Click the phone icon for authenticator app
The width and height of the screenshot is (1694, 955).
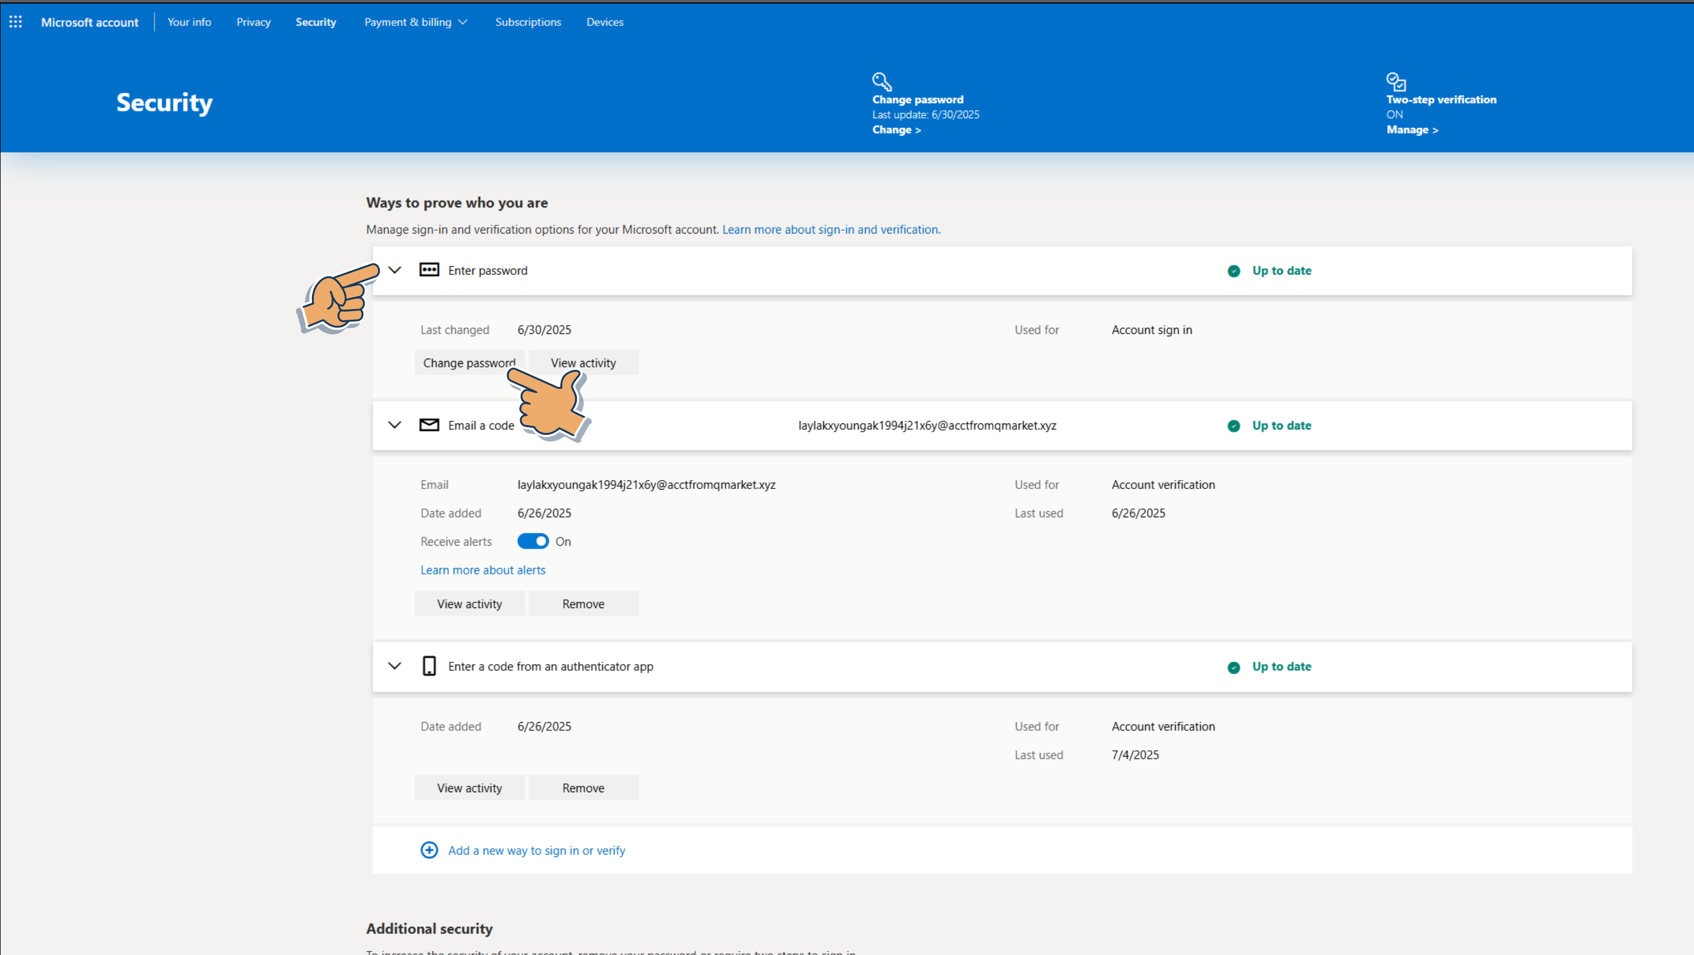point(429,667)
